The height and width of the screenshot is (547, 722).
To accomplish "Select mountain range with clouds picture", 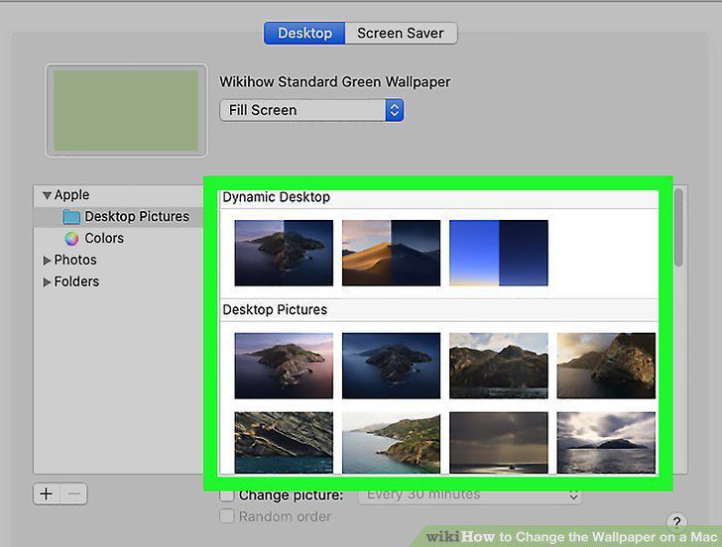I will point(499,366).
